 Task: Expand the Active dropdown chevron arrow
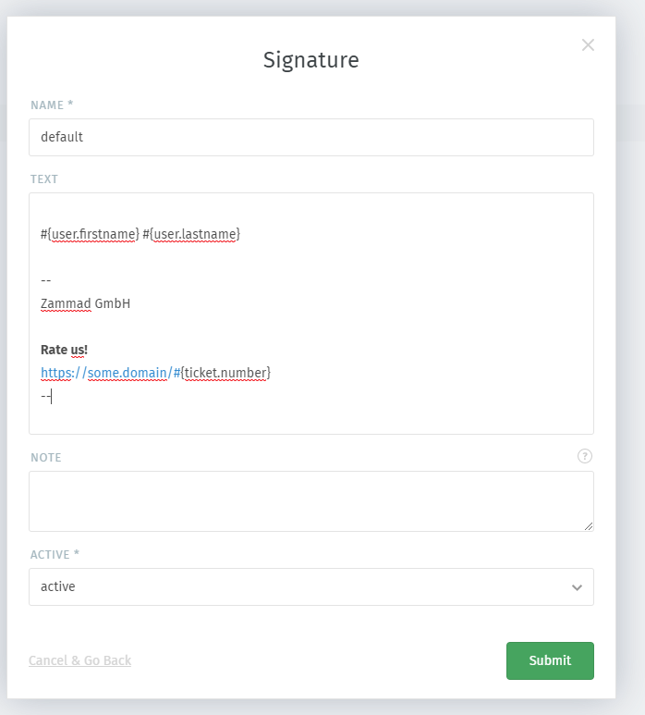577,587
